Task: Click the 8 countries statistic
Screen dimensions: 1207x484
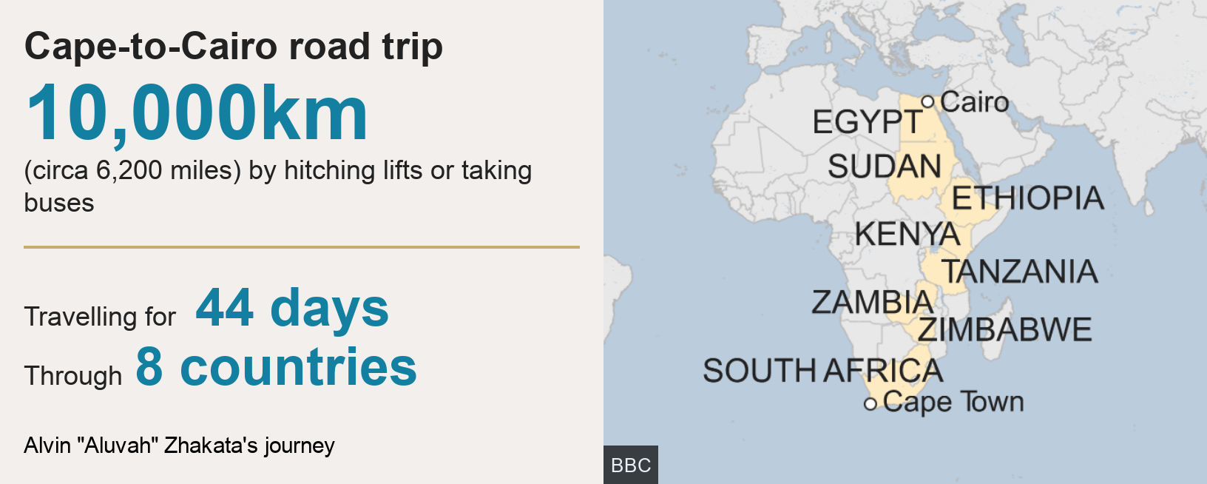Action: [276, 367]
